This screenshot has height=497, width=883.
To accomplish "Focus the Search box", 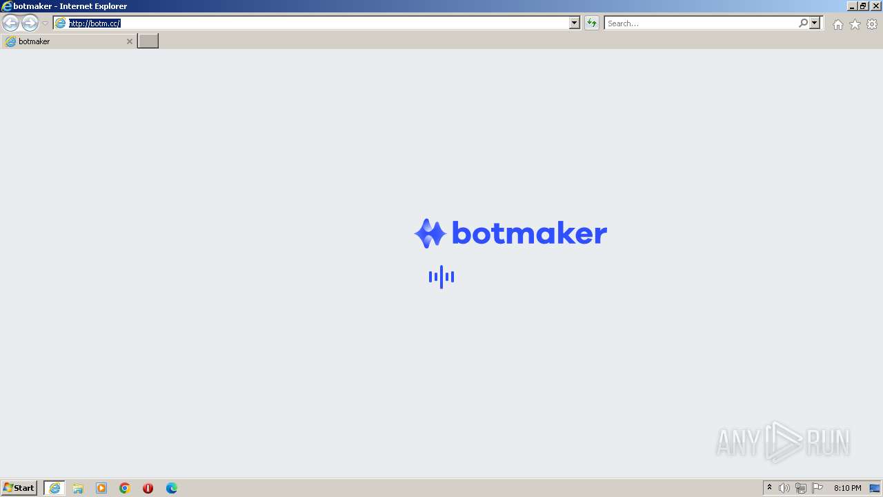I will click(x=700, y=23).
